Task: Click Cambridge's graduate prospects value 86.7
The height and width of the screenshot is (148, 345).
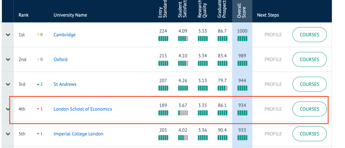Action: click(222, 31)
